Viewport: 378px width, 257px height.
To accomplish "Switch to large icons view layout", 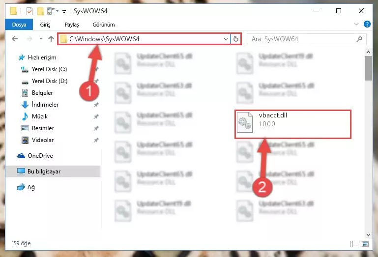I will coord(365,244).
